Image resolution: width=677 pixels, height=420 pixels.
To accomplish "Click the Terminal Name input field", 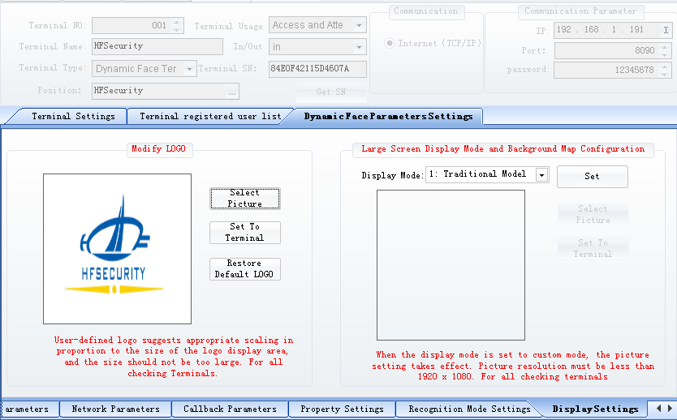I will [x=157, y=47].
